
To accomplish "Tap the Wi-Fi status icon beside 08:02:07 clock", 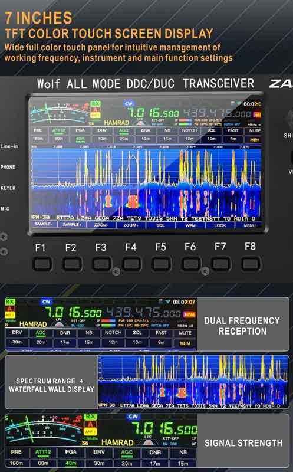I will 168,301.
